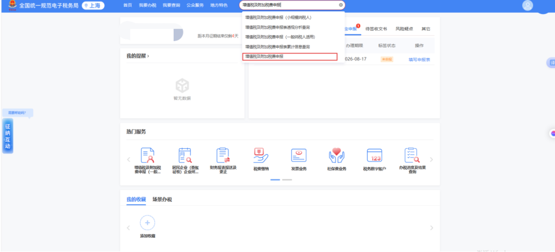This screenshot has width=555, height=252.
Task: Expand 我的提醒 with its arrow
Action: pyautogui.click(x=148, y=56)
